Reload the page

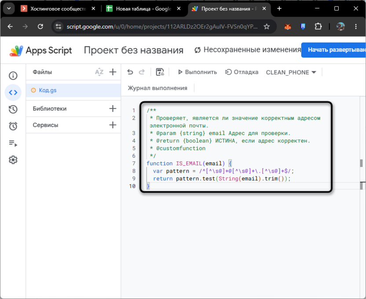click(40, 26)
